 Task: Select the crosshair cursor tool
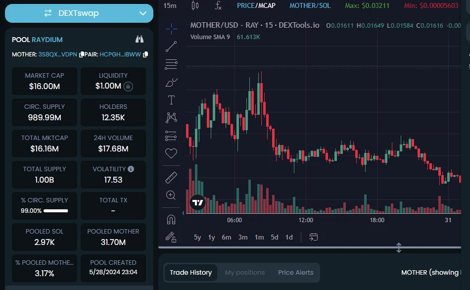point(171,29)
